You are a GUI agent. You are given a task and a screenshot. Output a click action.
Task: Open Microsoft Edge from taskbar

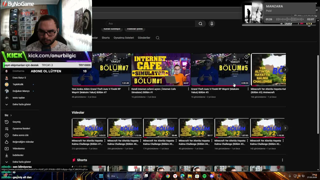tap(182, 176)
